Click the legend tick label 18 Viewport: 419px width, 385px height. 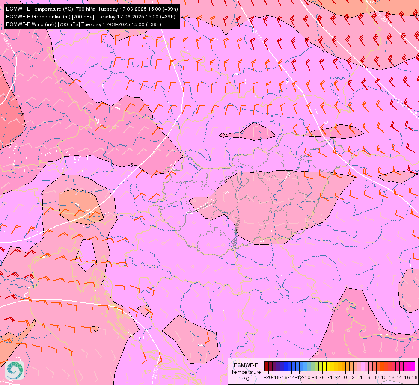[415, 377]
